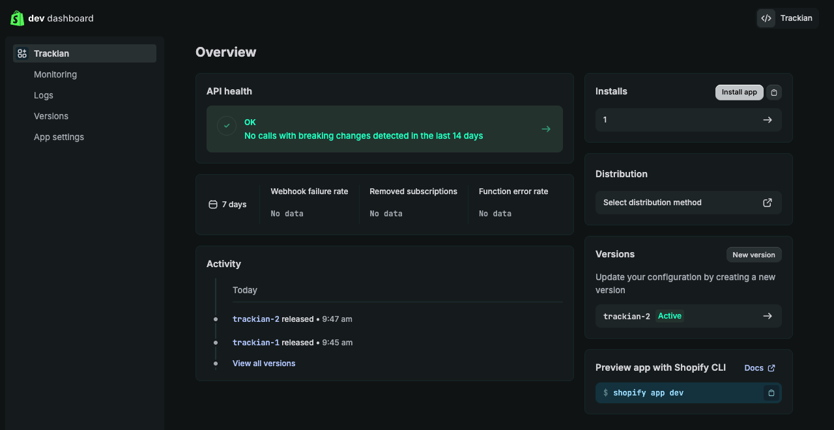This screenshot has height=430, width=834.
Task: Change the 7 days time range
Action: (227, 205)
